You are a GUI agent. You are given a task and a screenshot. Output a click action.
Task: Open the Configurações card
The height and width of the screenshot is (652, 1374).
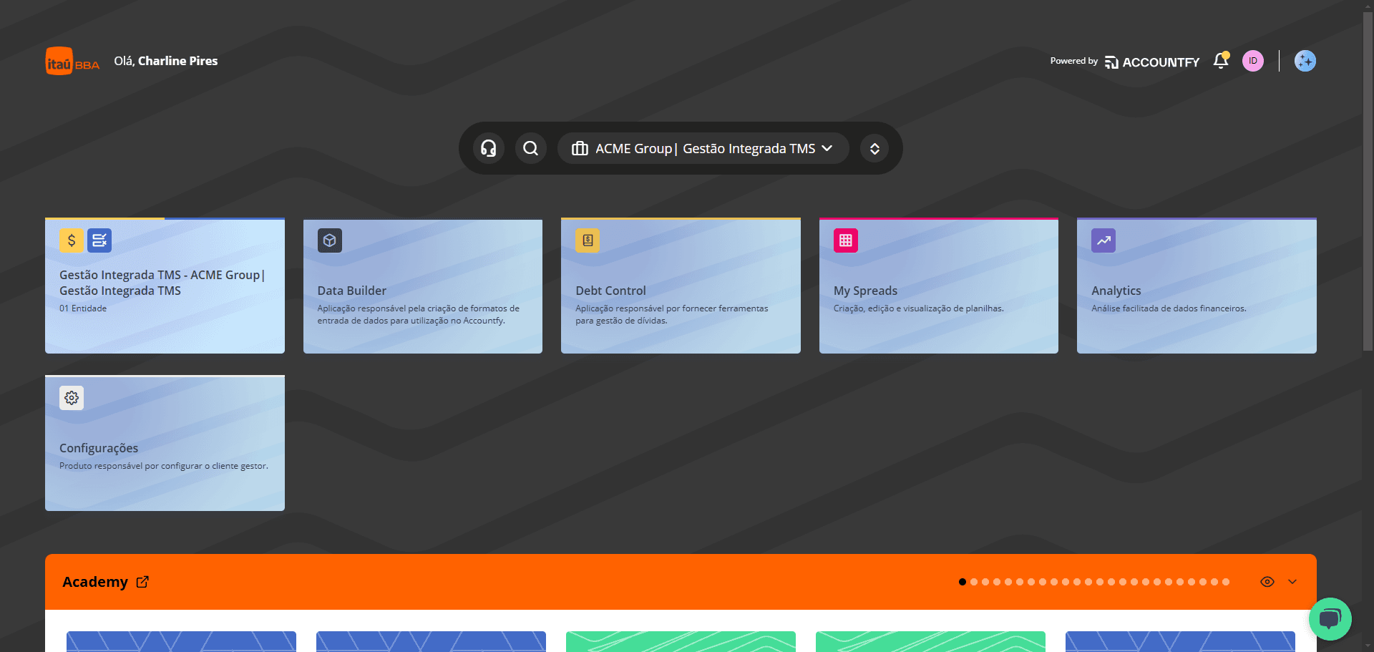165,443
